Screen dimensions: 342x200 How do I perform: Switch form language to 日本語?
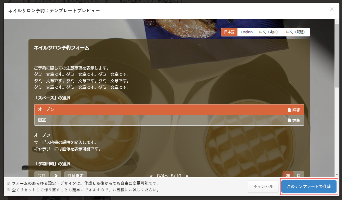coord(229,32)
